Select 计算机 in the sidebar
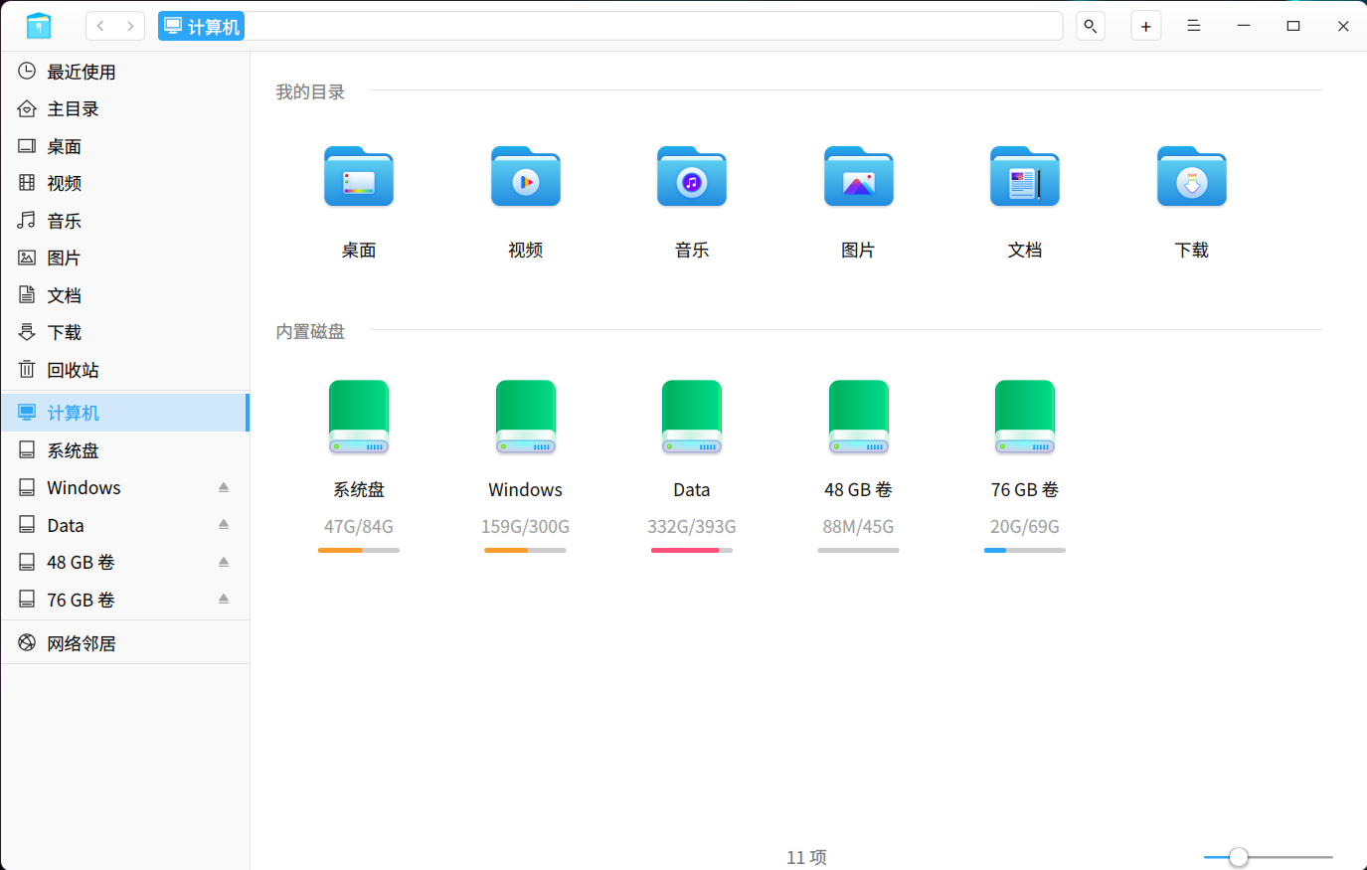Screen dimensions: 1367x870 [124, 413]
